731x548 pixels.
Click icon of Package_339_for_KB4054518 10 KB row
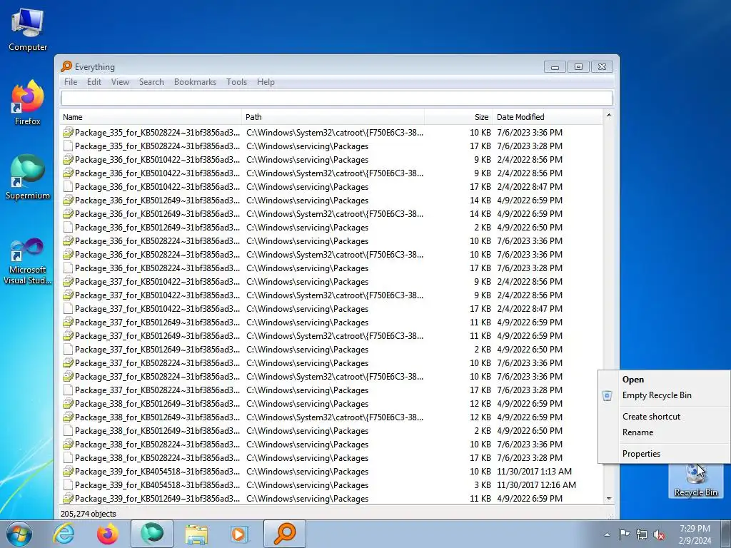pyautogui.click(x=68, y=471)
